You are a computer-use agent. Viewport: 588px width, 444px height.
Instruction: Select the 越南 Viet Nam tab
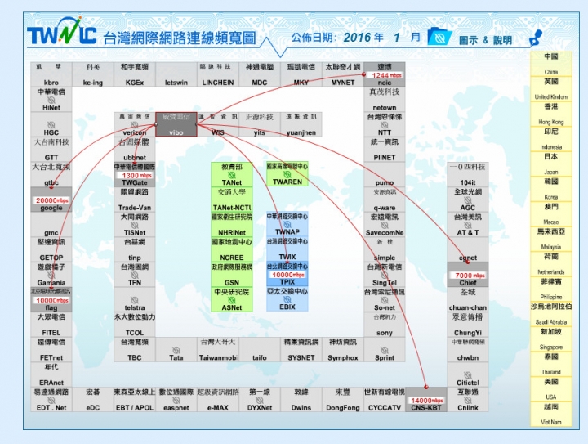click(551, 415)
